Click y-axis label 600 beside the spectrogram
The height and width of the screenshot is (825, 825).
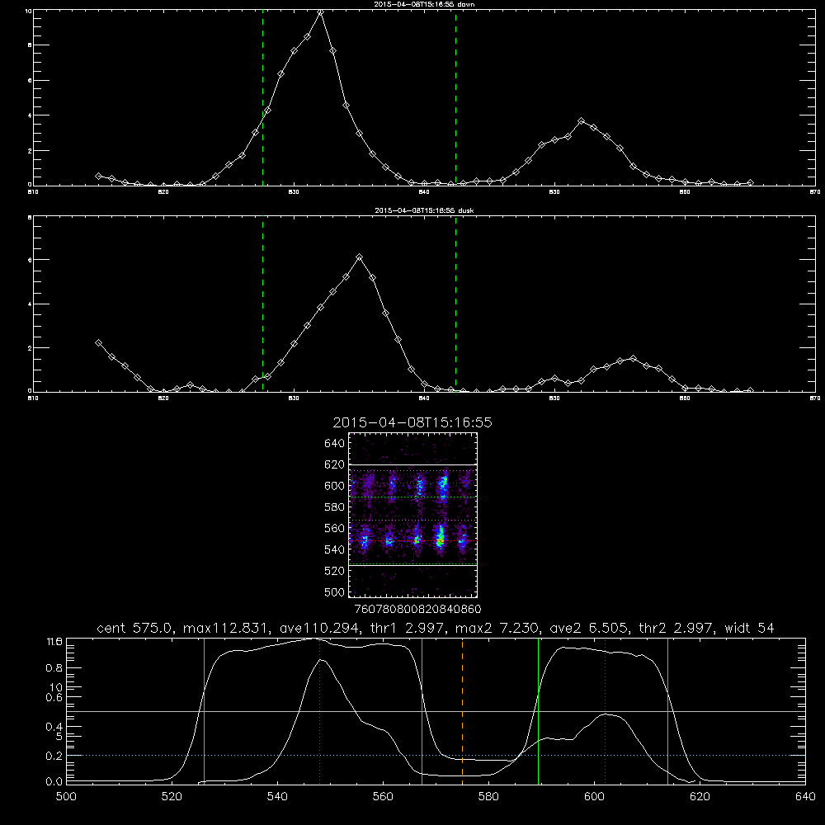pyautogui.click(x=335, y=486)
